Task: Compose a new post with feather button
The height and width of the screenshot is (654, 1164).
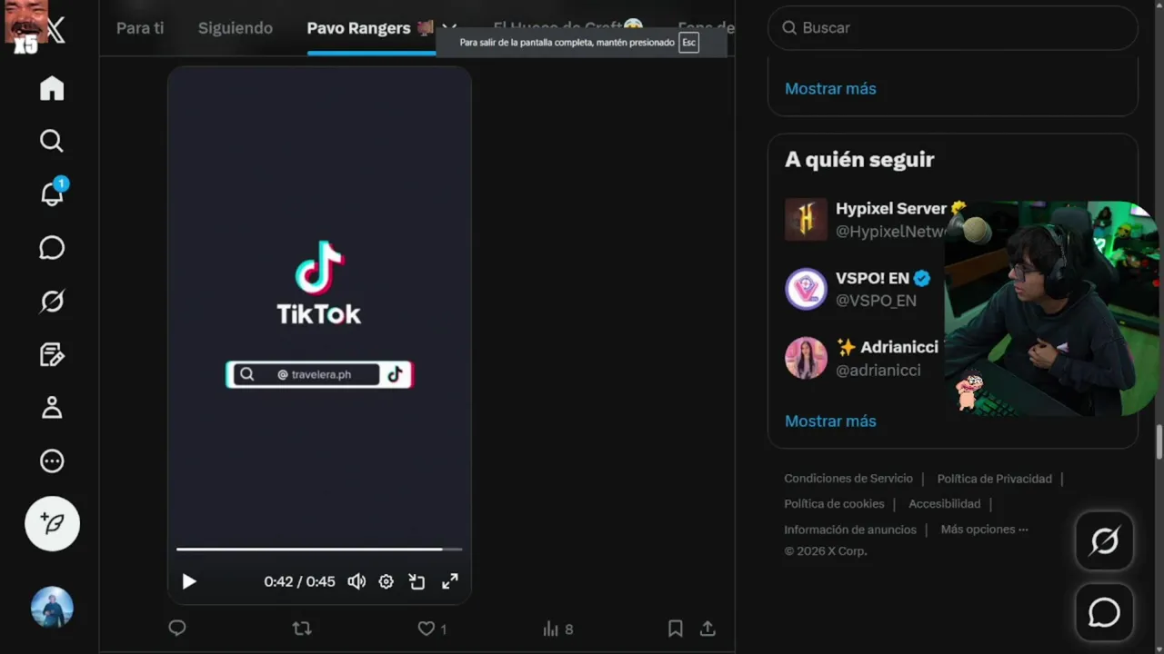Action: coord(52,523)
